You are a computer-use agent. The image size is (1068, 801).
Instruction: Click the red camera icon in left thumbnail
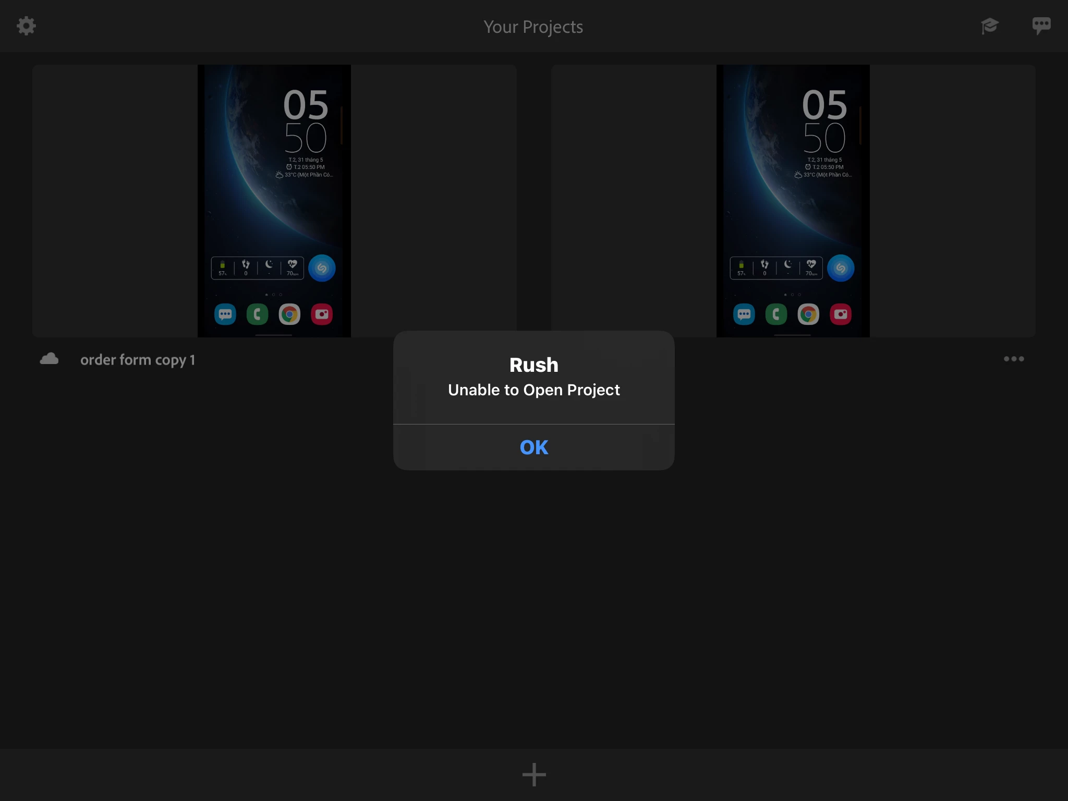322,314
